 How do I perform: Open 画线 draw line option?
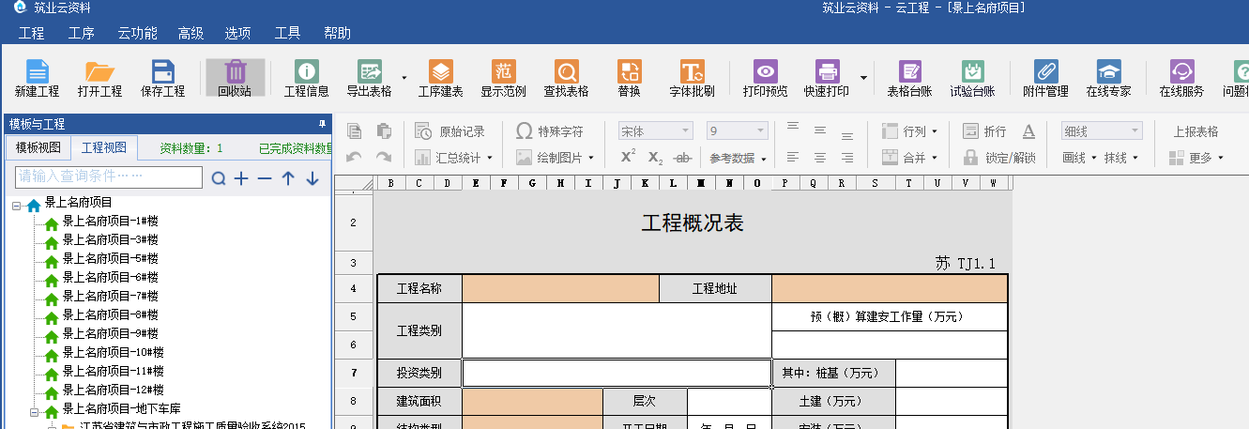point(1078,158)
